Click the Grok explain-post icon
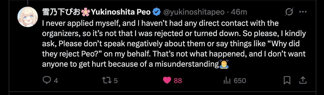Viewport: 324px width, 95px height. [x=289, y=12]
